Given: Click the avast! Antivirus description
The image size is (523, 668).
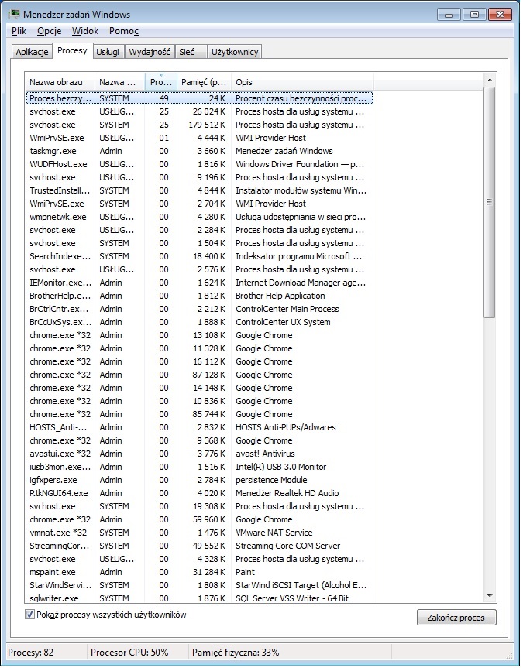Looking at the screenshot, I should click(265, 454).
